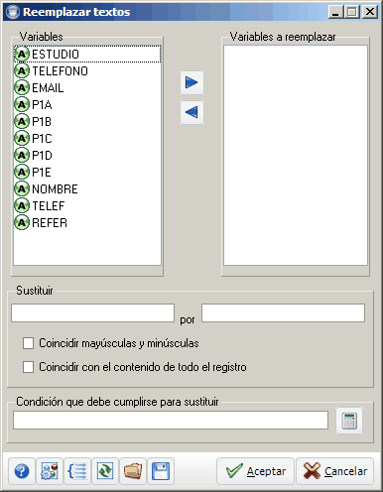Click inside the Variables a reemplazar list
The width and height of the screenshot is (383, 492).
click(296, 155)
